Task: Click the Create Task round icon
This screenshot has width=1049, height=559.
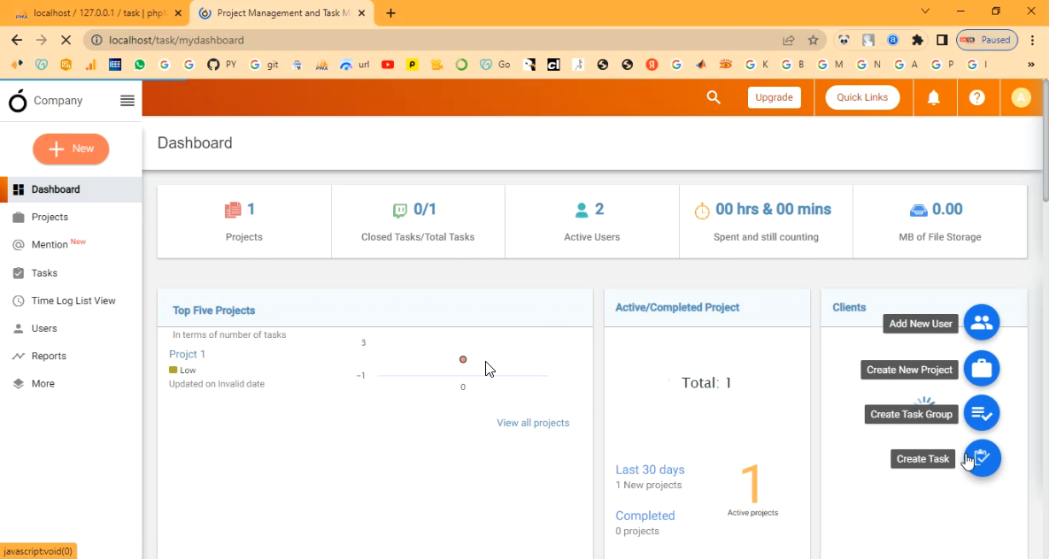Action: 983,458
